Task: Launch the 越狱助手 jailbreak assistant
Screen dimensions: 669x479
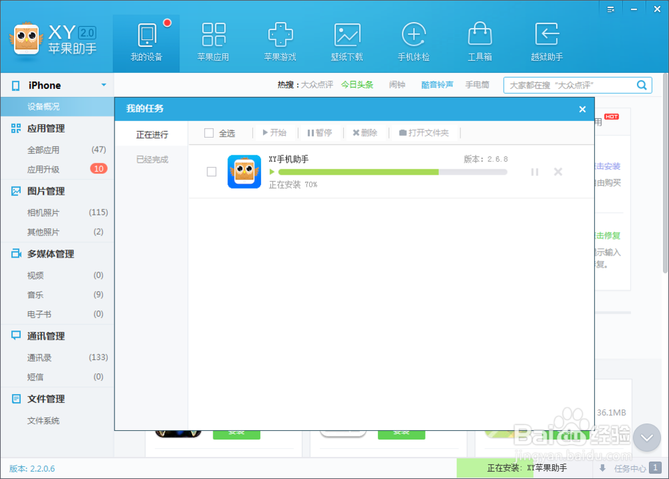Action: pyautogui.click(x=547, y=41)
